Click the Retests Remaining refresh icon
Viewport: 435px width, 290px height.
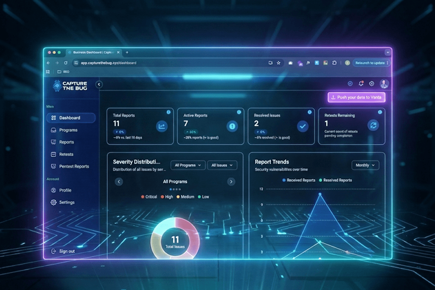point(373,126)
